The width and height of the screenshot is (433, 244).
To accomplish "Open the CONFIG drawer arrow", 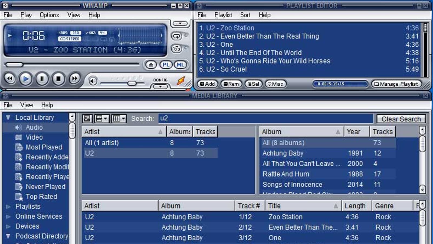I will coord(160,86).
